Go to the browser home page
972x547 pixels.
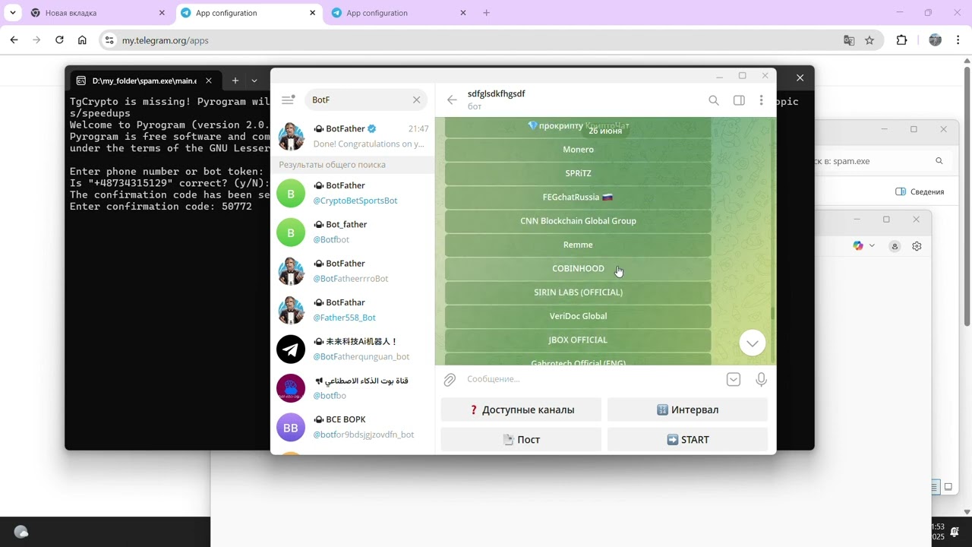coord(82,40)
